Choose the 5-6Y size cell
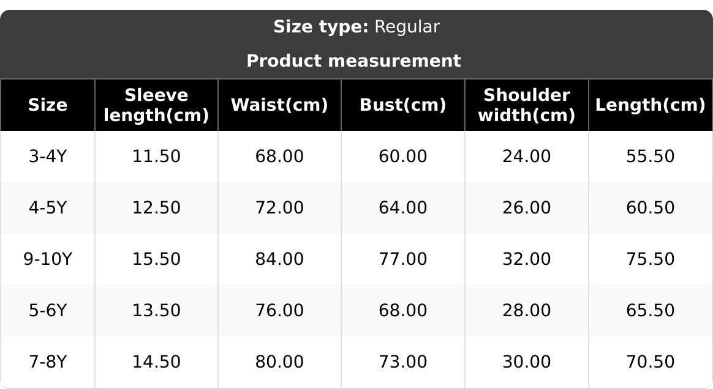The width and height of the screenshot is (713, 389). 47,311
